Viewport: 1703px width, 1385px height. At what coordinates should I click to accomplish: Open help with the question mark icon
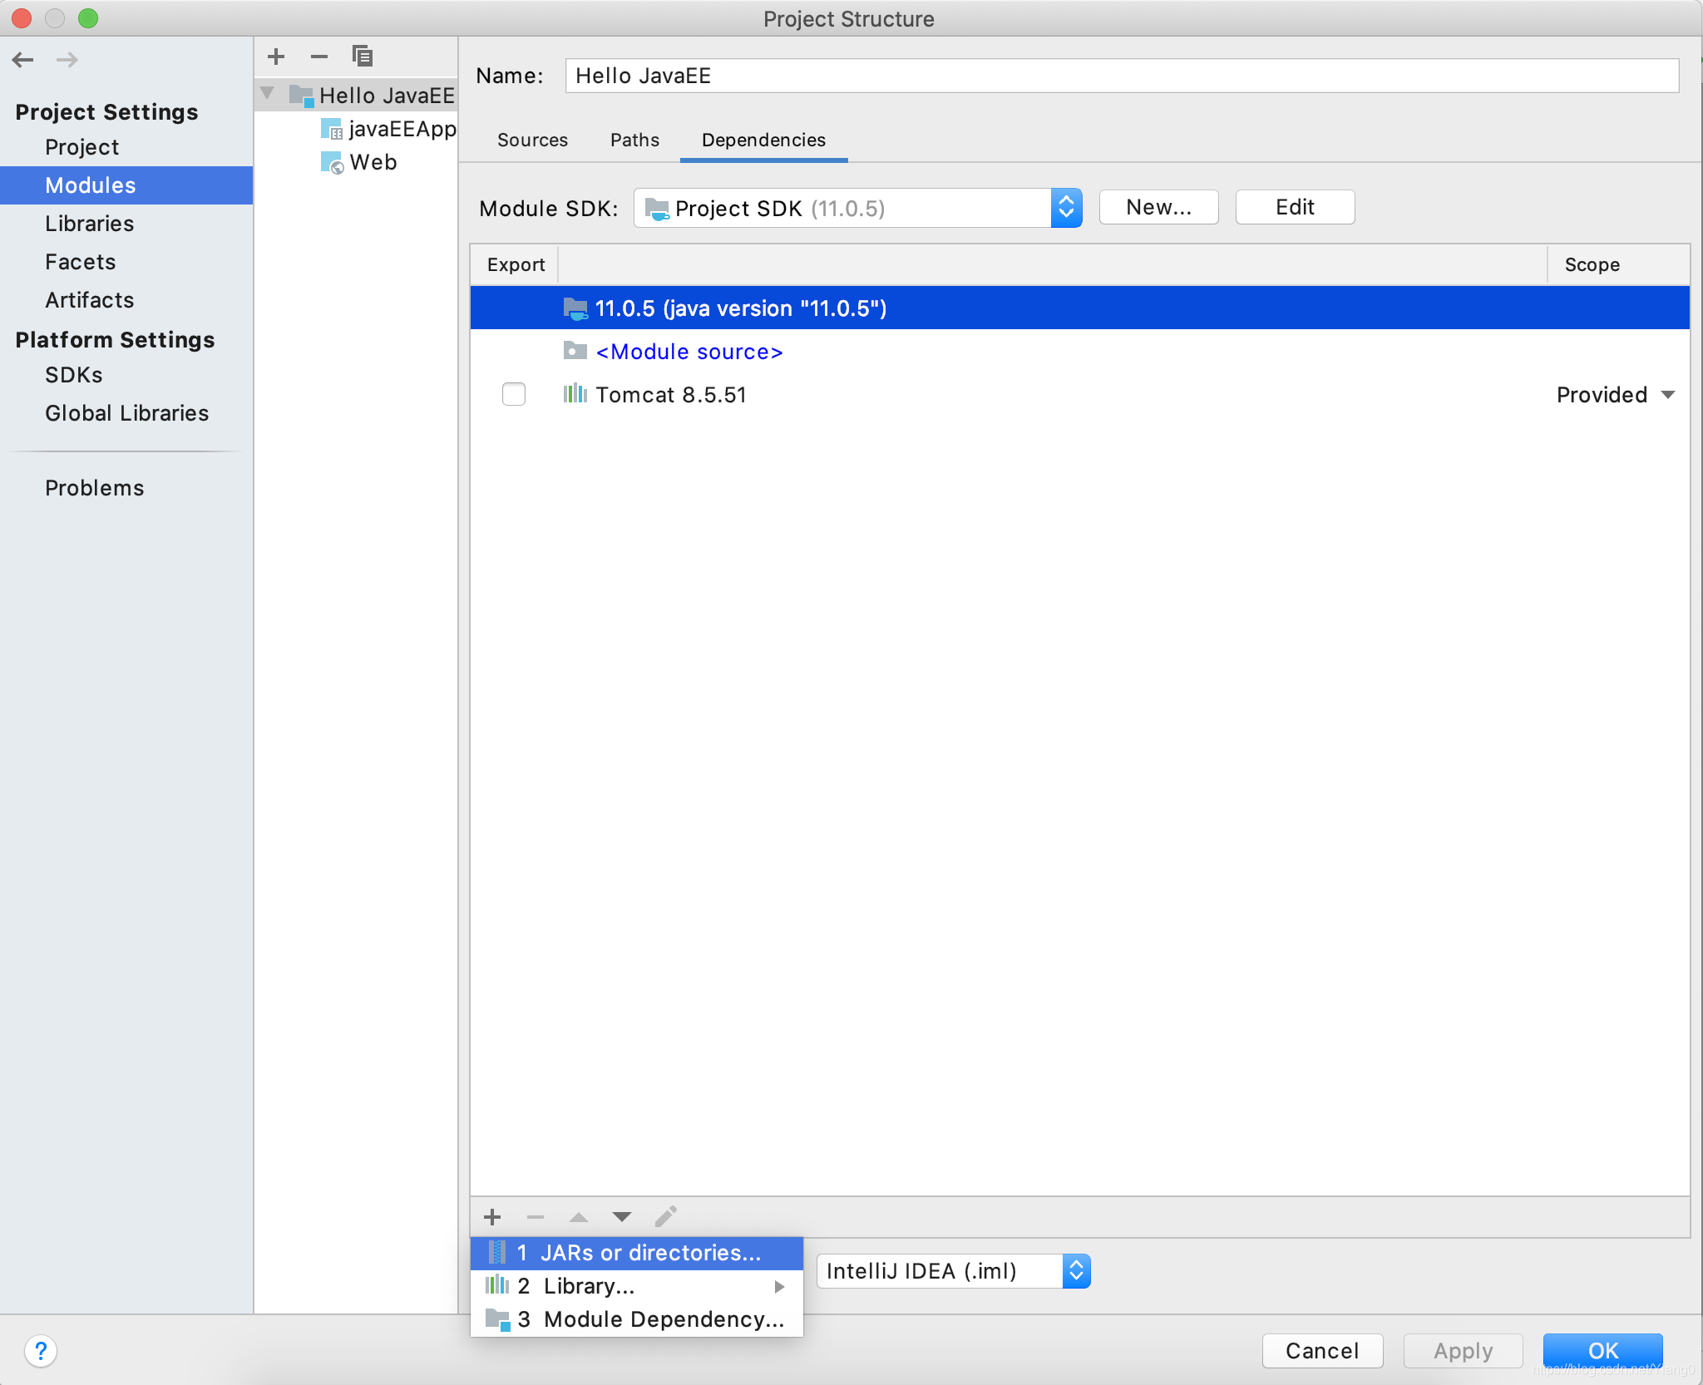pyautogui.click(x=41, y=1351)
